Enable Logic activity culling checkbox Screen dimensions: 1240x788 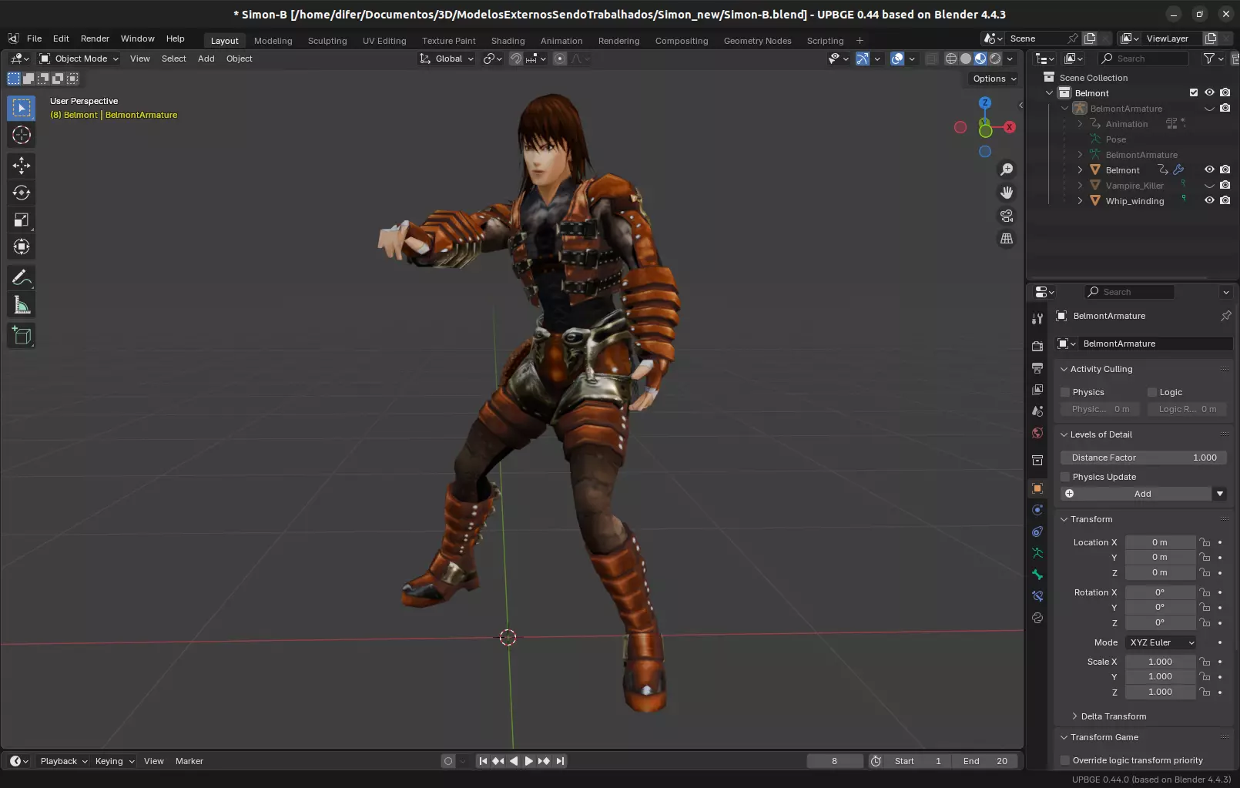click(x=1152, y=392)
